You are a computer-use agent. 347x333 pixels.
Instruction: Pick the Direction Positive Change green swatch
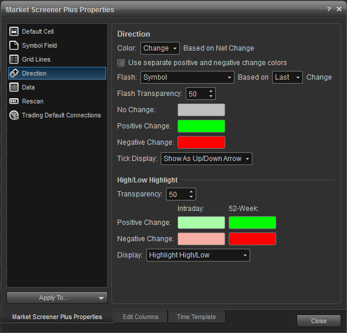(201, 126)
